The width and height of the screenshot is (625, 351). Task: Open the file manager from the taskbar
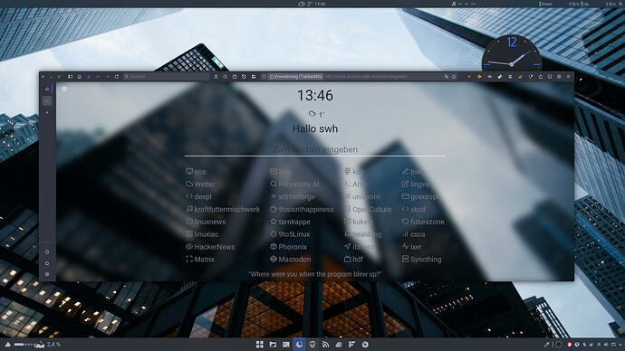pos(273,345)
